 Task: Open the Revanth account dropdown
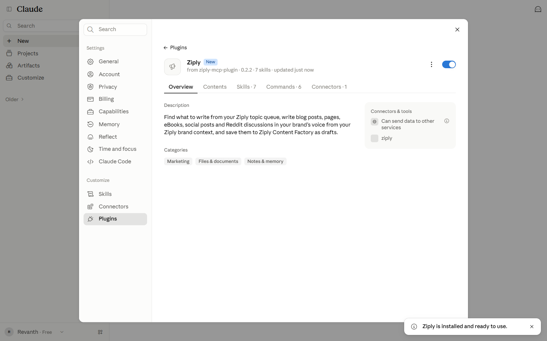click(x=35, y=332)
